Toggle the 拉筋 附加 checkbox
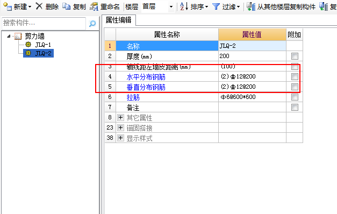The height and width of the screenshot is (214, 337). (295, 97)
